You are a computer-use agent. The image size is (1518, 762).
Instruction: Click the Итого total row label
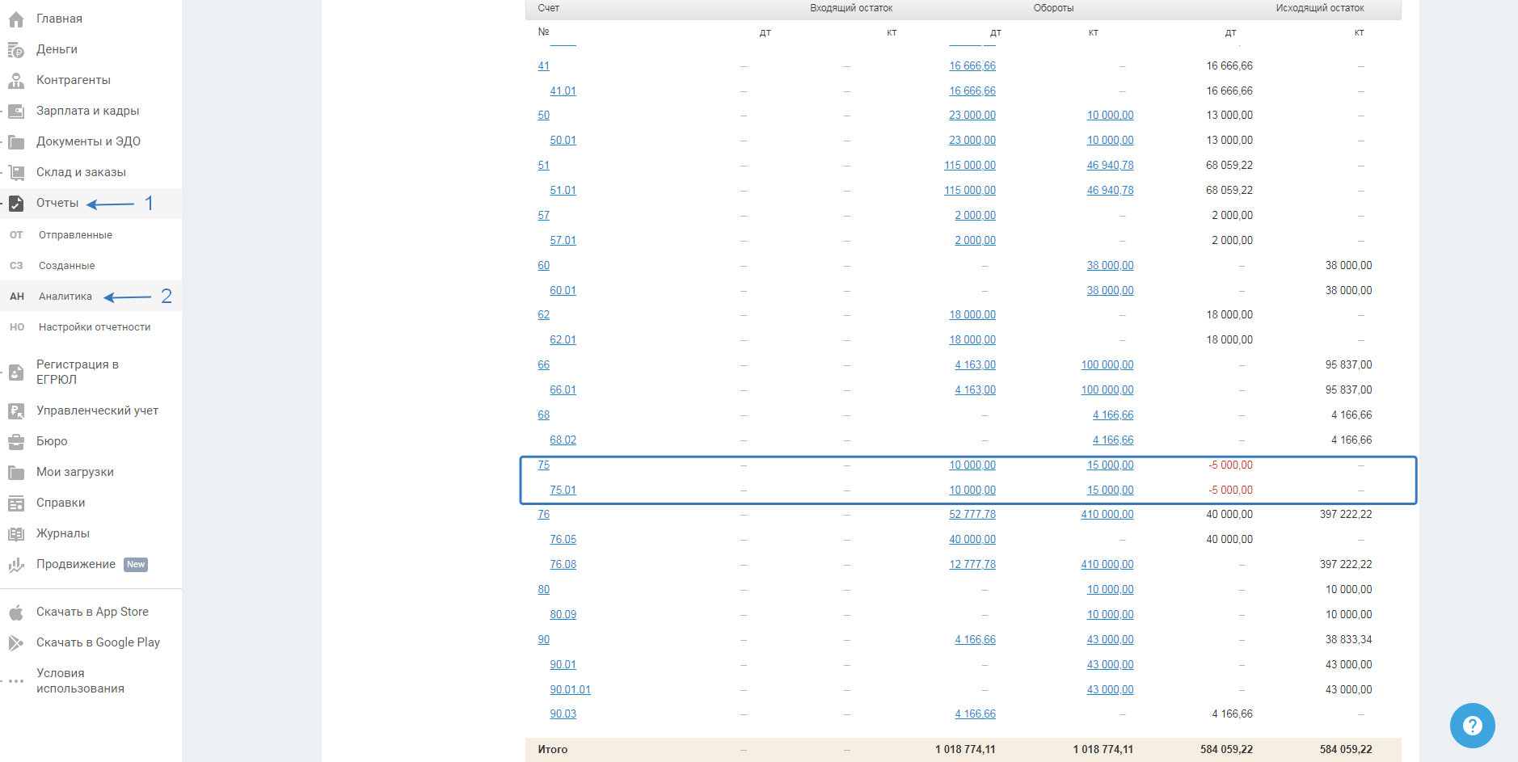553,750
